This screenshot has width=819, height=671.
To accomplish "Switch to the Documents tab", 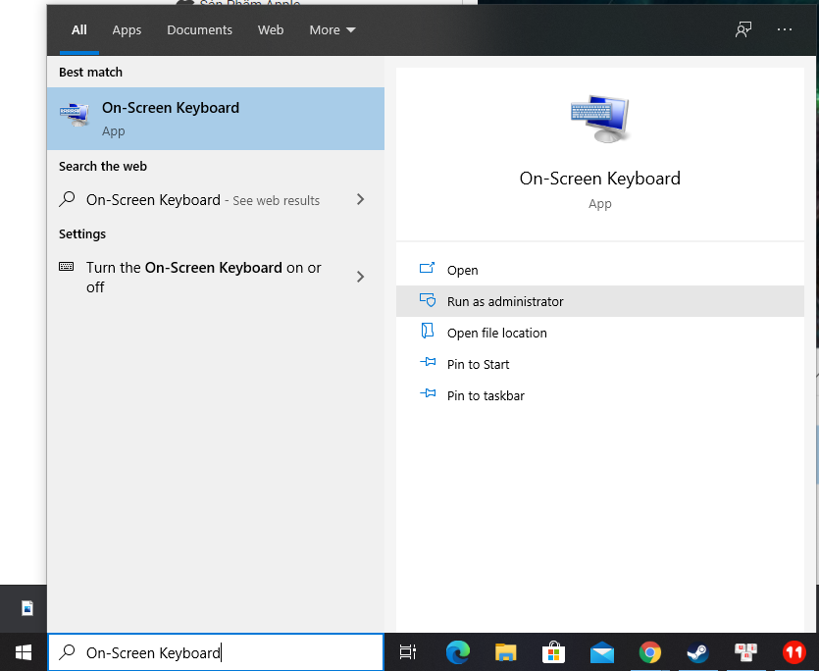I will [199, 30].
